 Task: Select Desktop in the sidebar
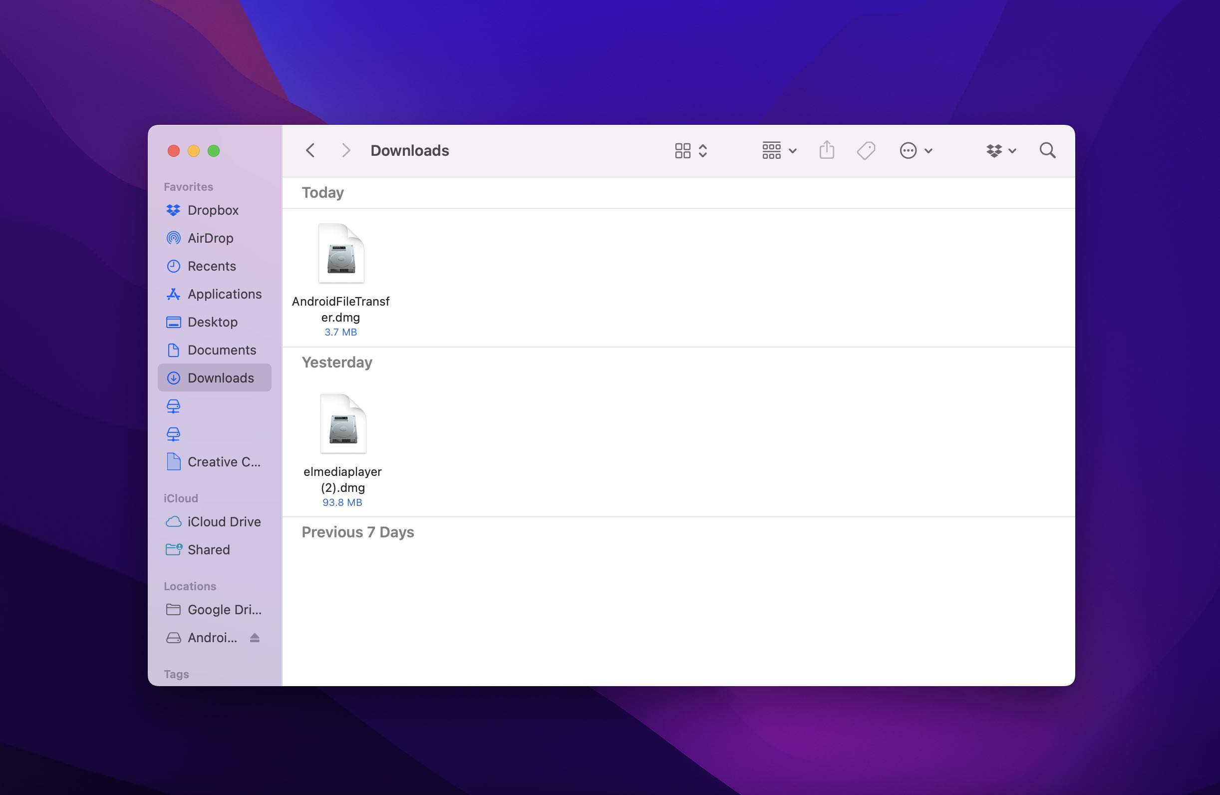click(214, 322)
